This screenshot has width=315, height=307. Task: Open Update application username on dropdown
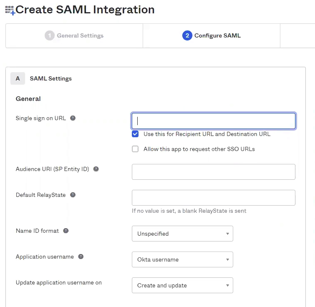coord(182,285)
